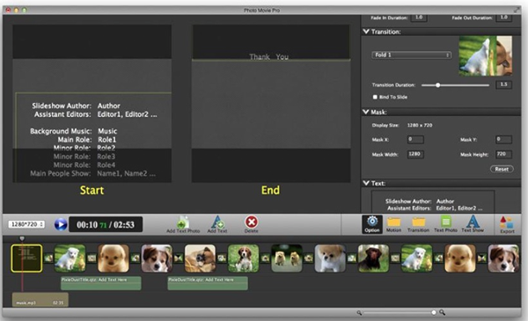Collapse the Text section
The width and height of the screenshot is (528, 321).
[366, 183]
